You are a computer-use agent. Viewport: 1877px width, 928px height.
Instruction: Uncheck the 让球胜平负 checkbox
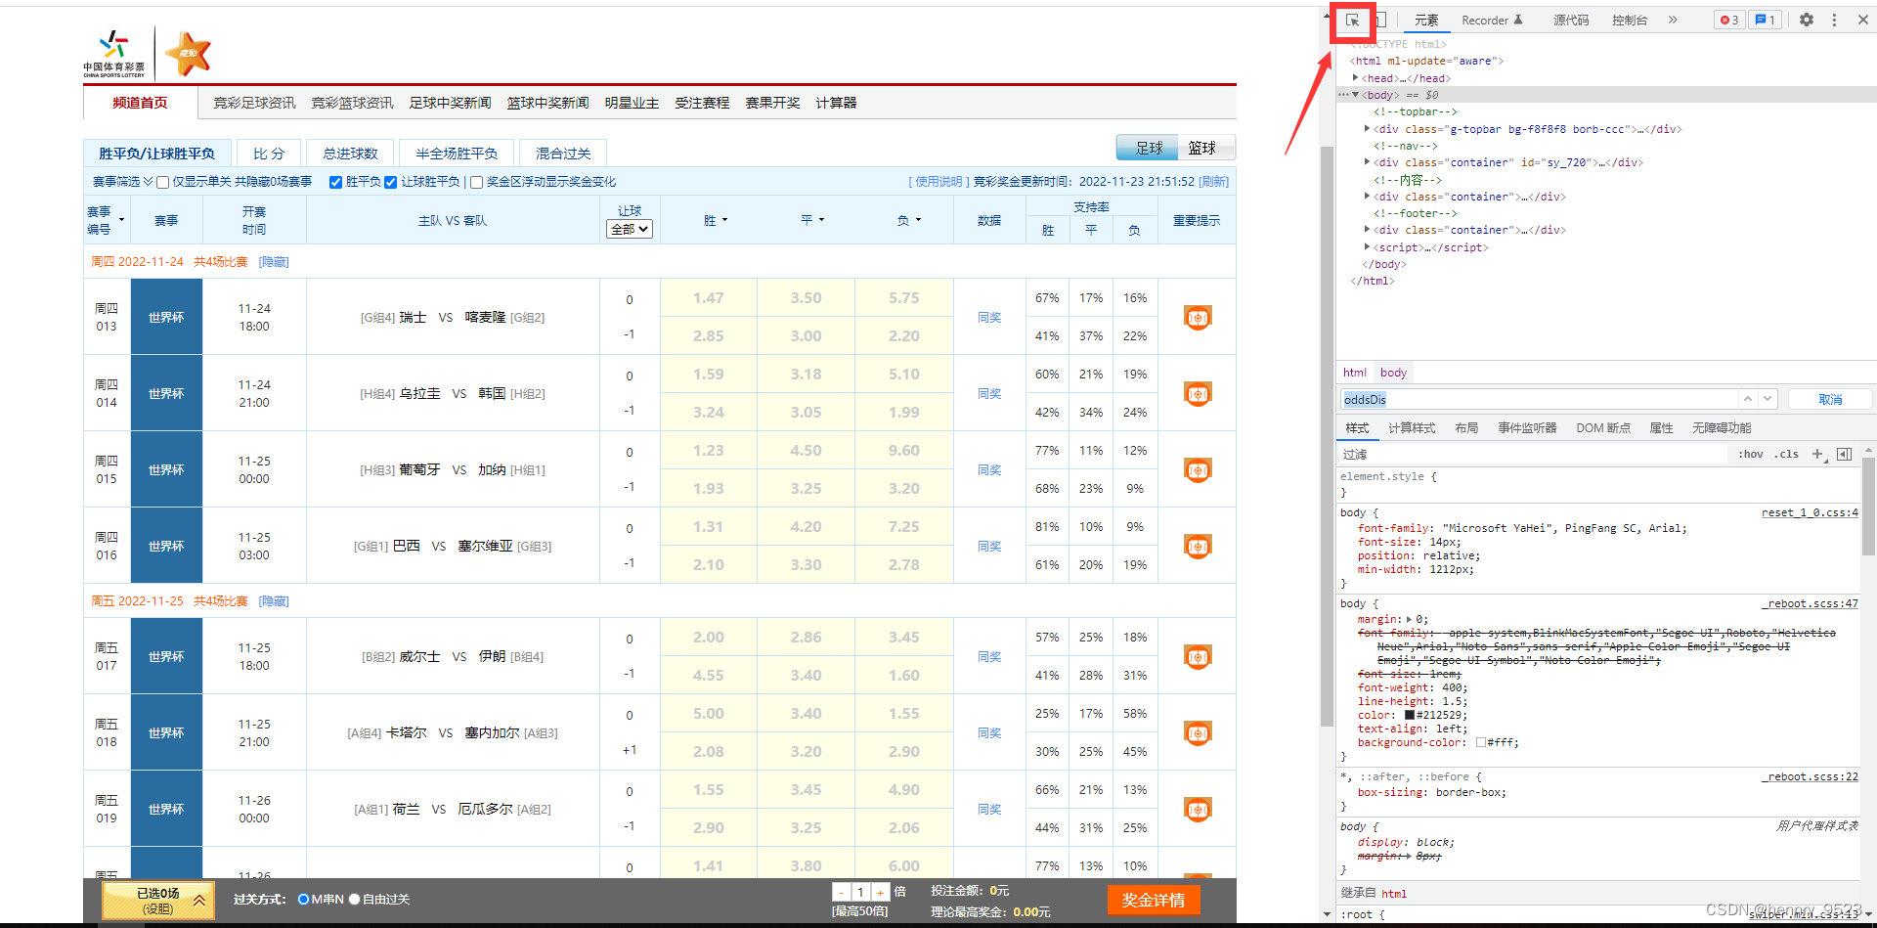coord(390,182)
